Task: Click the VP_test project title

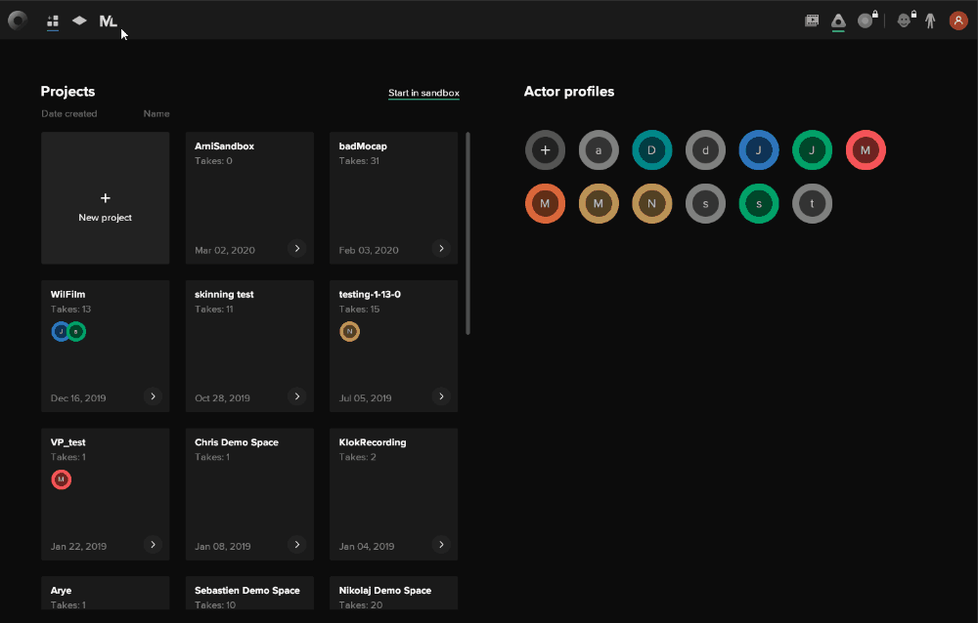Action: point(68,442)
